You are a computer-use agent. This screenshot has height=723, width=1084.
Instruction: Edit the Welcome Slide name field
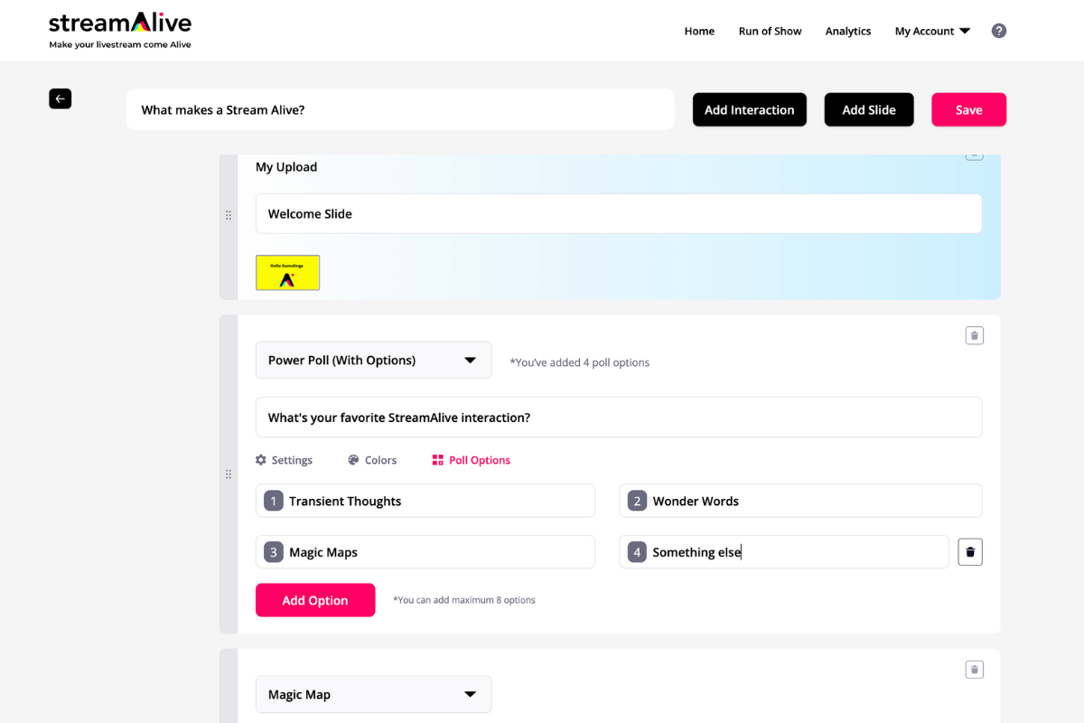click(619, 213)
